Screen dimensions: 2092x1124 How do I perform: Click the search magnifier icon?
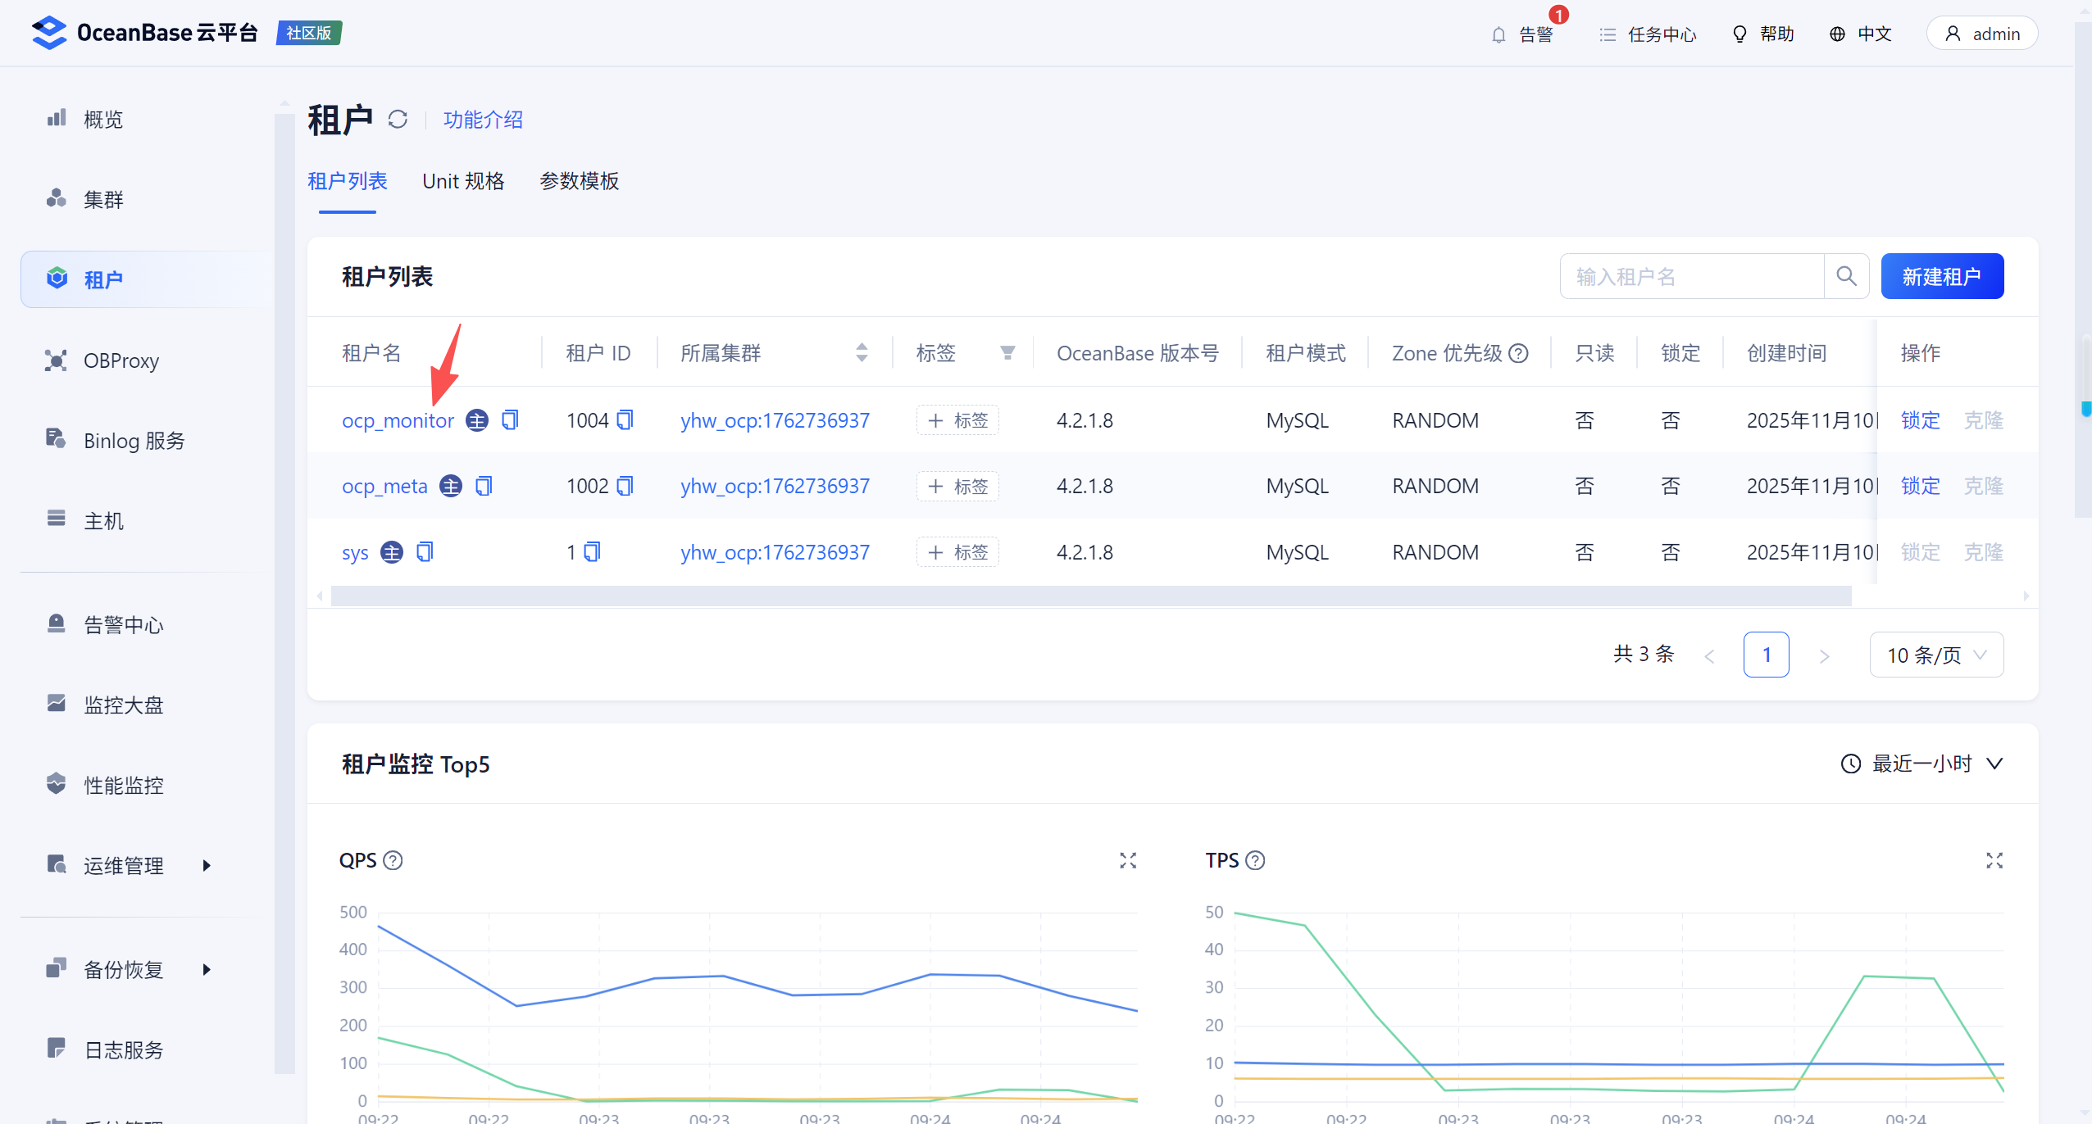point(1846,276)
